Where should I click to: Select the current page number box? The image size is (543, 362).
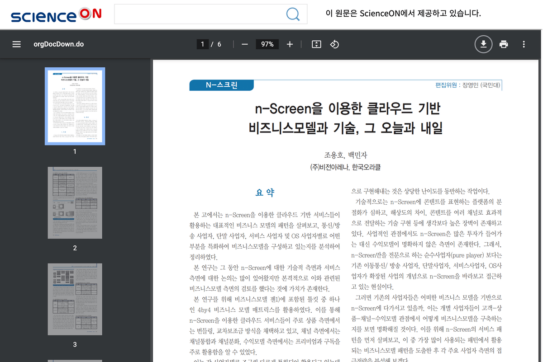coord(202,44)
